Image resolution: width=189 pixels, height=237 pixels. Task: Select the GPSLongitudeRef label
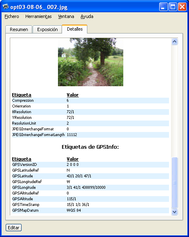coord(27,181)
